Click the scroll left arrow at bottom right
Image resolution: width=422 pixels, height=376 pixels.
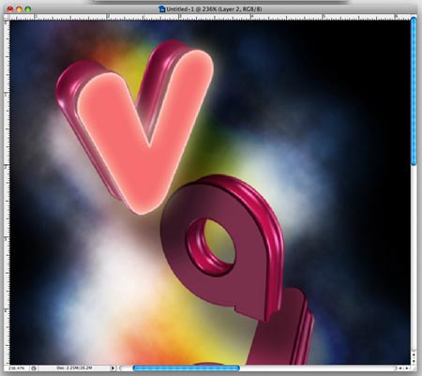(x=400, y=368)
